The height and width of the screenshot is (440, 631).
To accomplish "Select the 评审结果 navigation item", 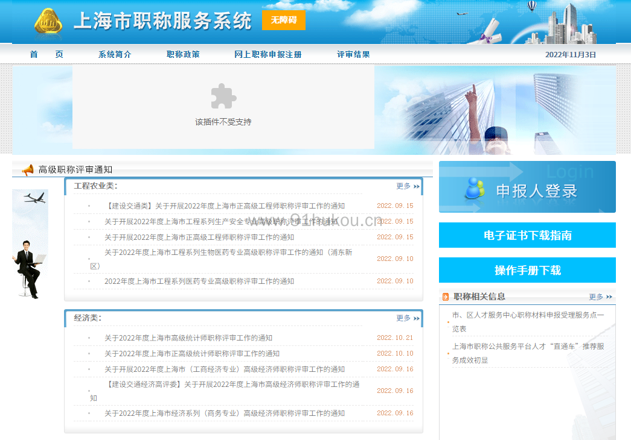I will [x=353, y=54].
